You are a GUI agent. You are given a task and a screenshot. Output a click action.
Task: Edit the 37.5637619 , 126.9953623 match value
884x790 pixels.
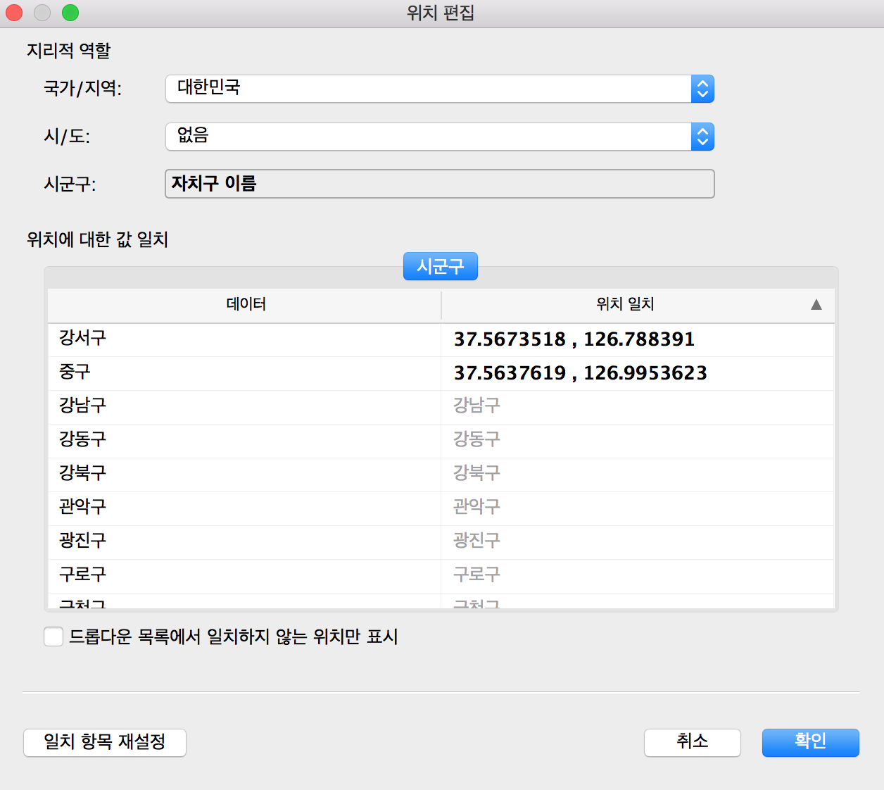[x=638, y=373]
